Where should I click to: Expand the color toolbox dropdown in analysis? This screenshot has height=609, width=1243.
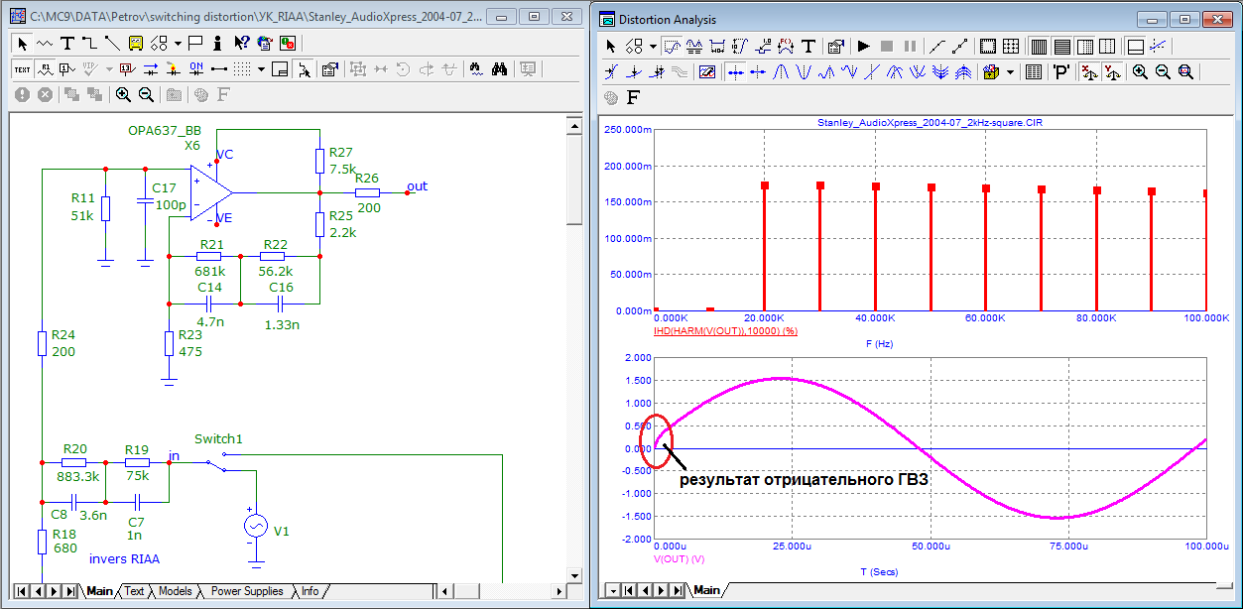[1011, 71]
